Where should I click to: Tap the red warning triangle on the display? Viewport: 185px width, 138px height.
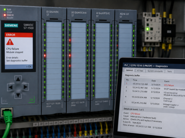(10, 42)
